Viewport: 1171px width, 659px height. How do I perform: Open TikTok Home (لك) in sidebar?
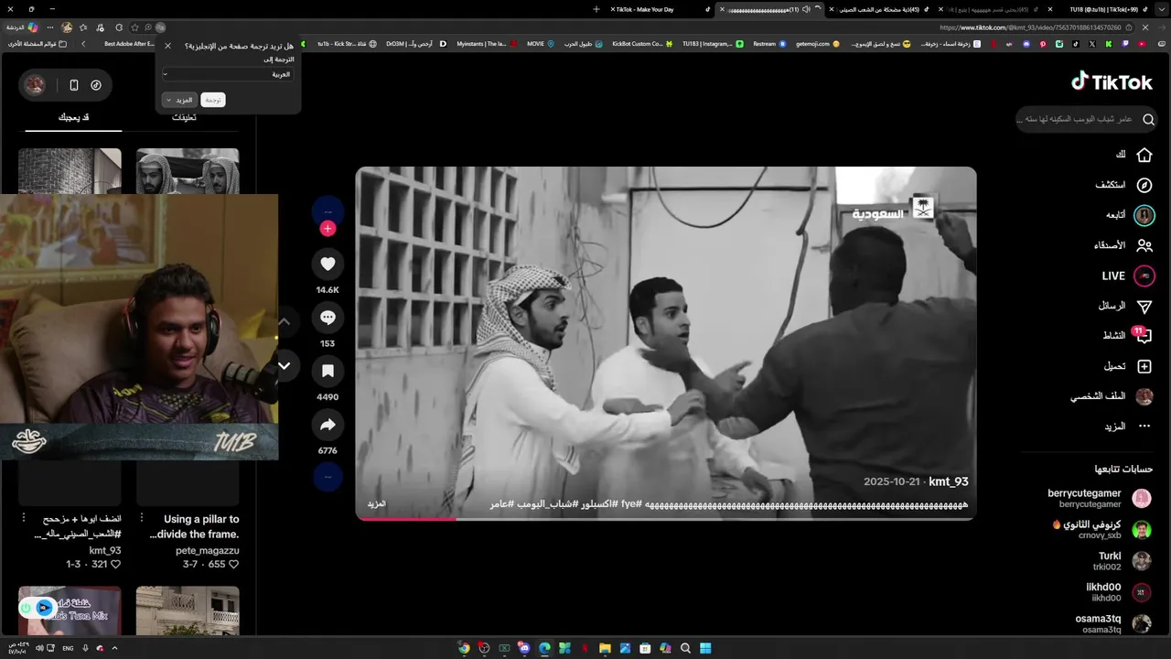pyautogui.click(x=1133, y=155)
